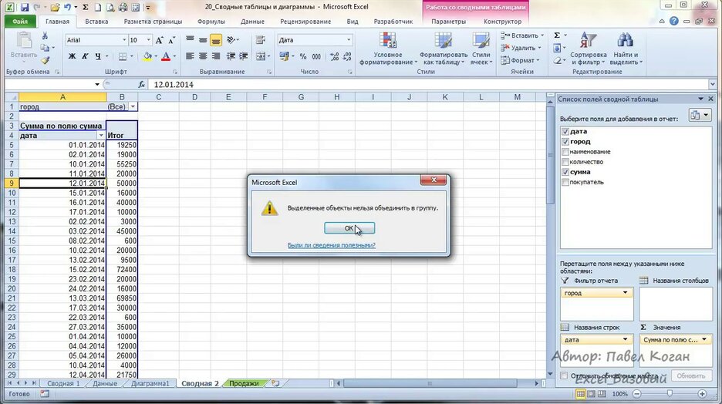Open Сумма по полю field dropdown in Значения

pyautogui.click(x=704, y=339)
